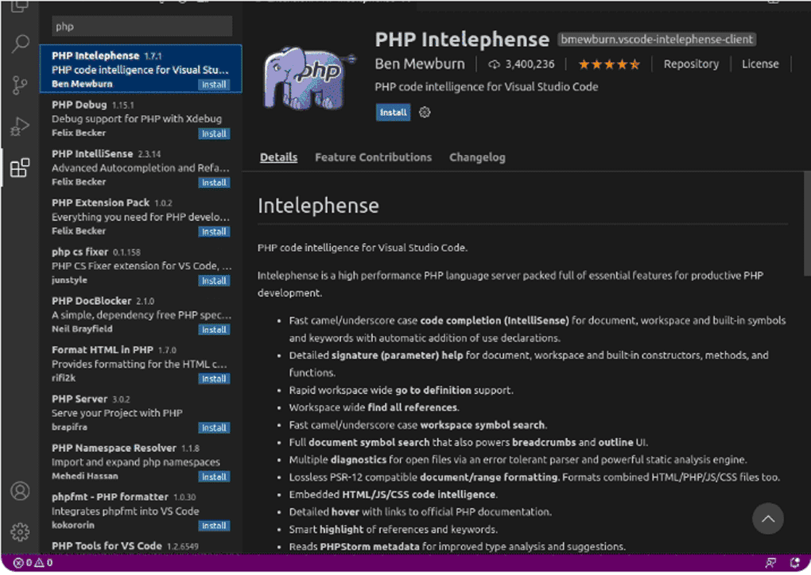Select the Extensions icon in the activity bar
811x575 pixels.
21,168
